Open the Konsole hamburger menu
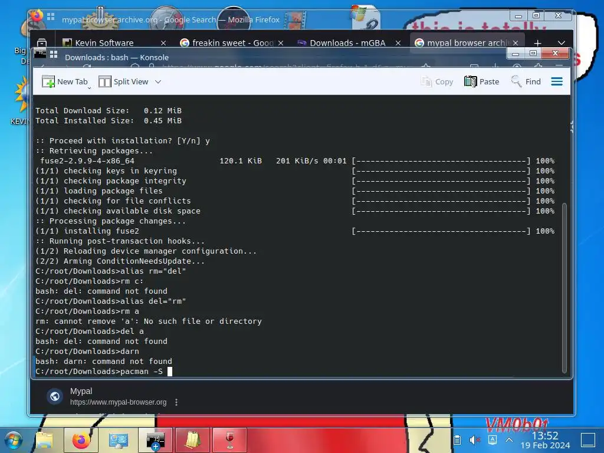Viewport: 604px width, 453px height. 557,81
